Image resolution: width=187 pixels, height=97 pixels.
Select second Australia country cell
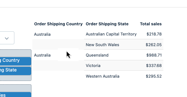(42, 55)
